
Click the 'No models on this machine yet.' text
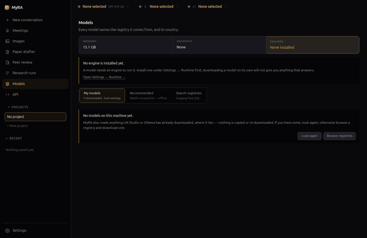(x=108, y=116)
